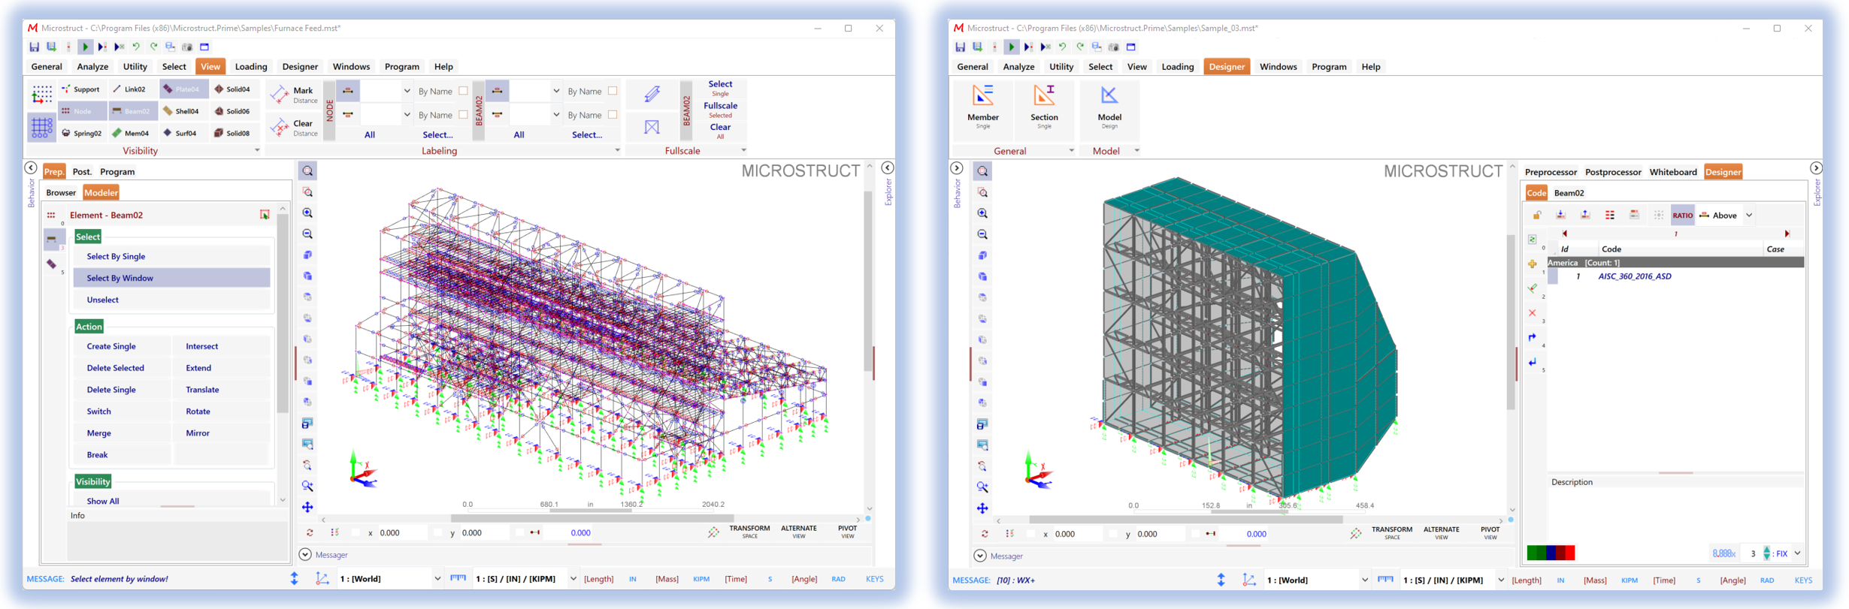Open the lower BEAM02 label dropdown

[x=556, y=115]
